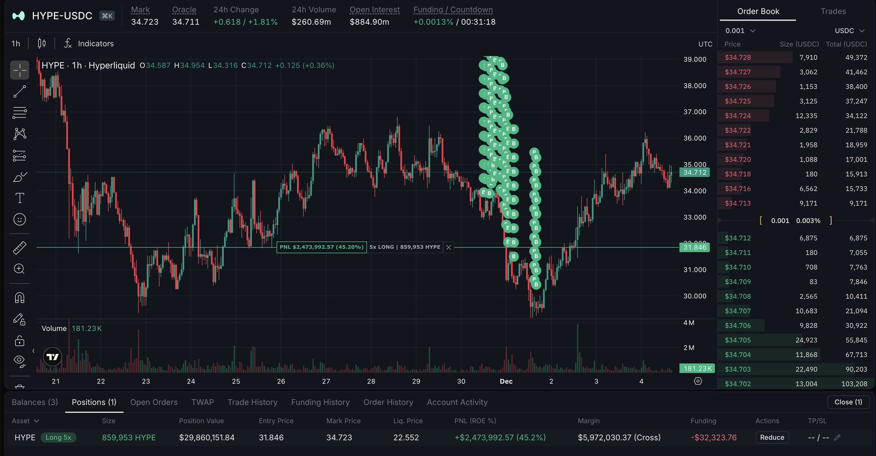Image resolution: width=876 pixels, height=456 pixels.
Task: Click the $34.705 bid price
Action: pos(738,340)
